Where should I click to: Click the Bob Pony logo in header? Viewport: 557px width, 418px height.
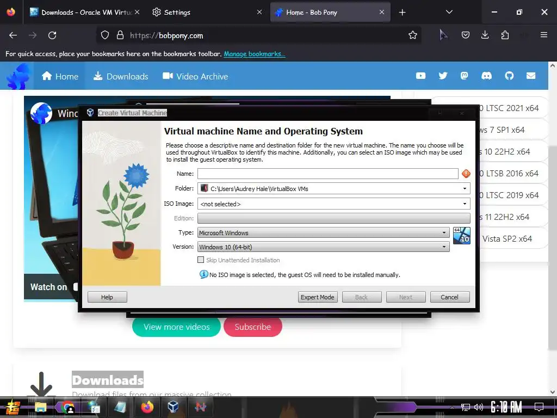20,76
